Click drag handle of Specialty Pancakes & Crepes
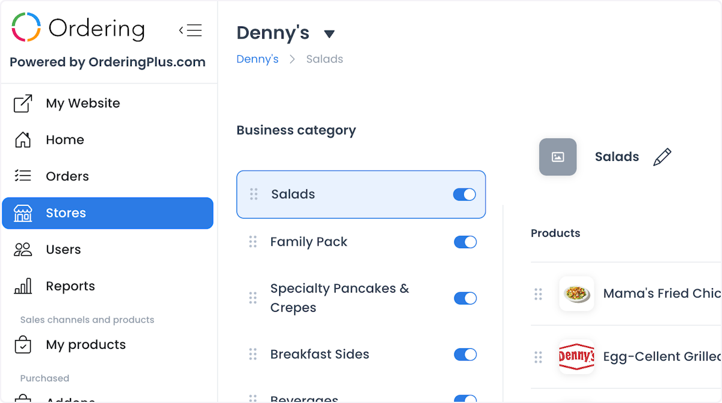722x403 pixels. tap(253, 298)
